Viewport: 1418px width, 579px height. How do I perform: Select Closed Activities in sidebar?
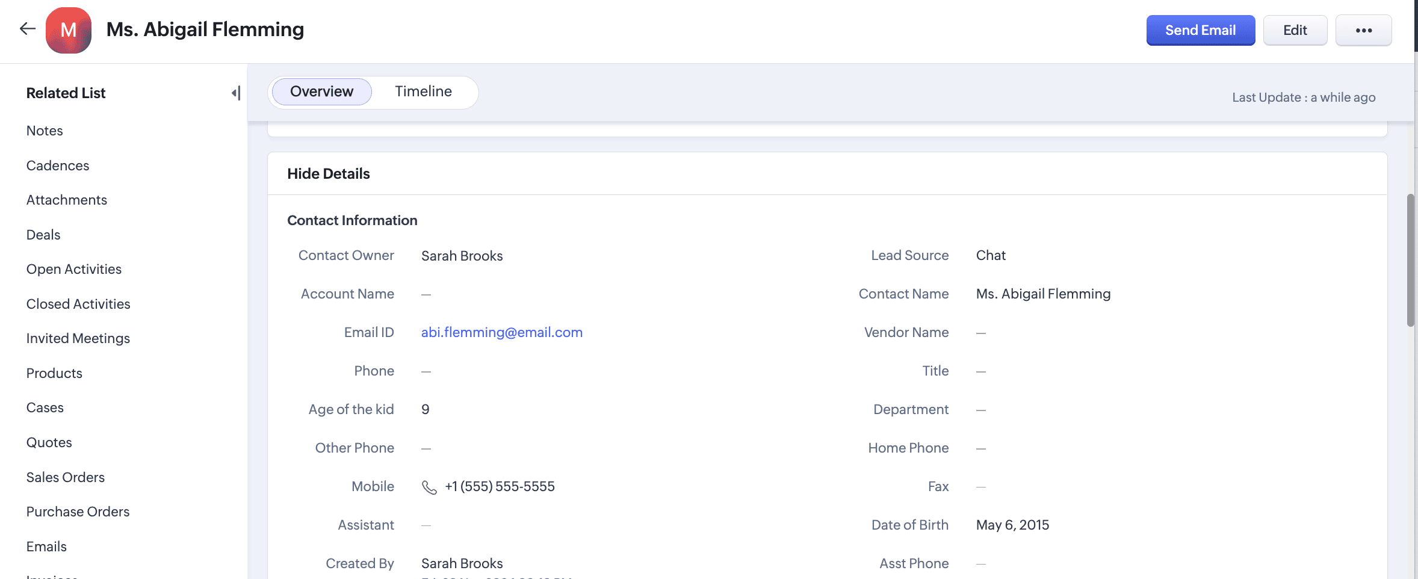pyautogui.click(x=78, y=304)
